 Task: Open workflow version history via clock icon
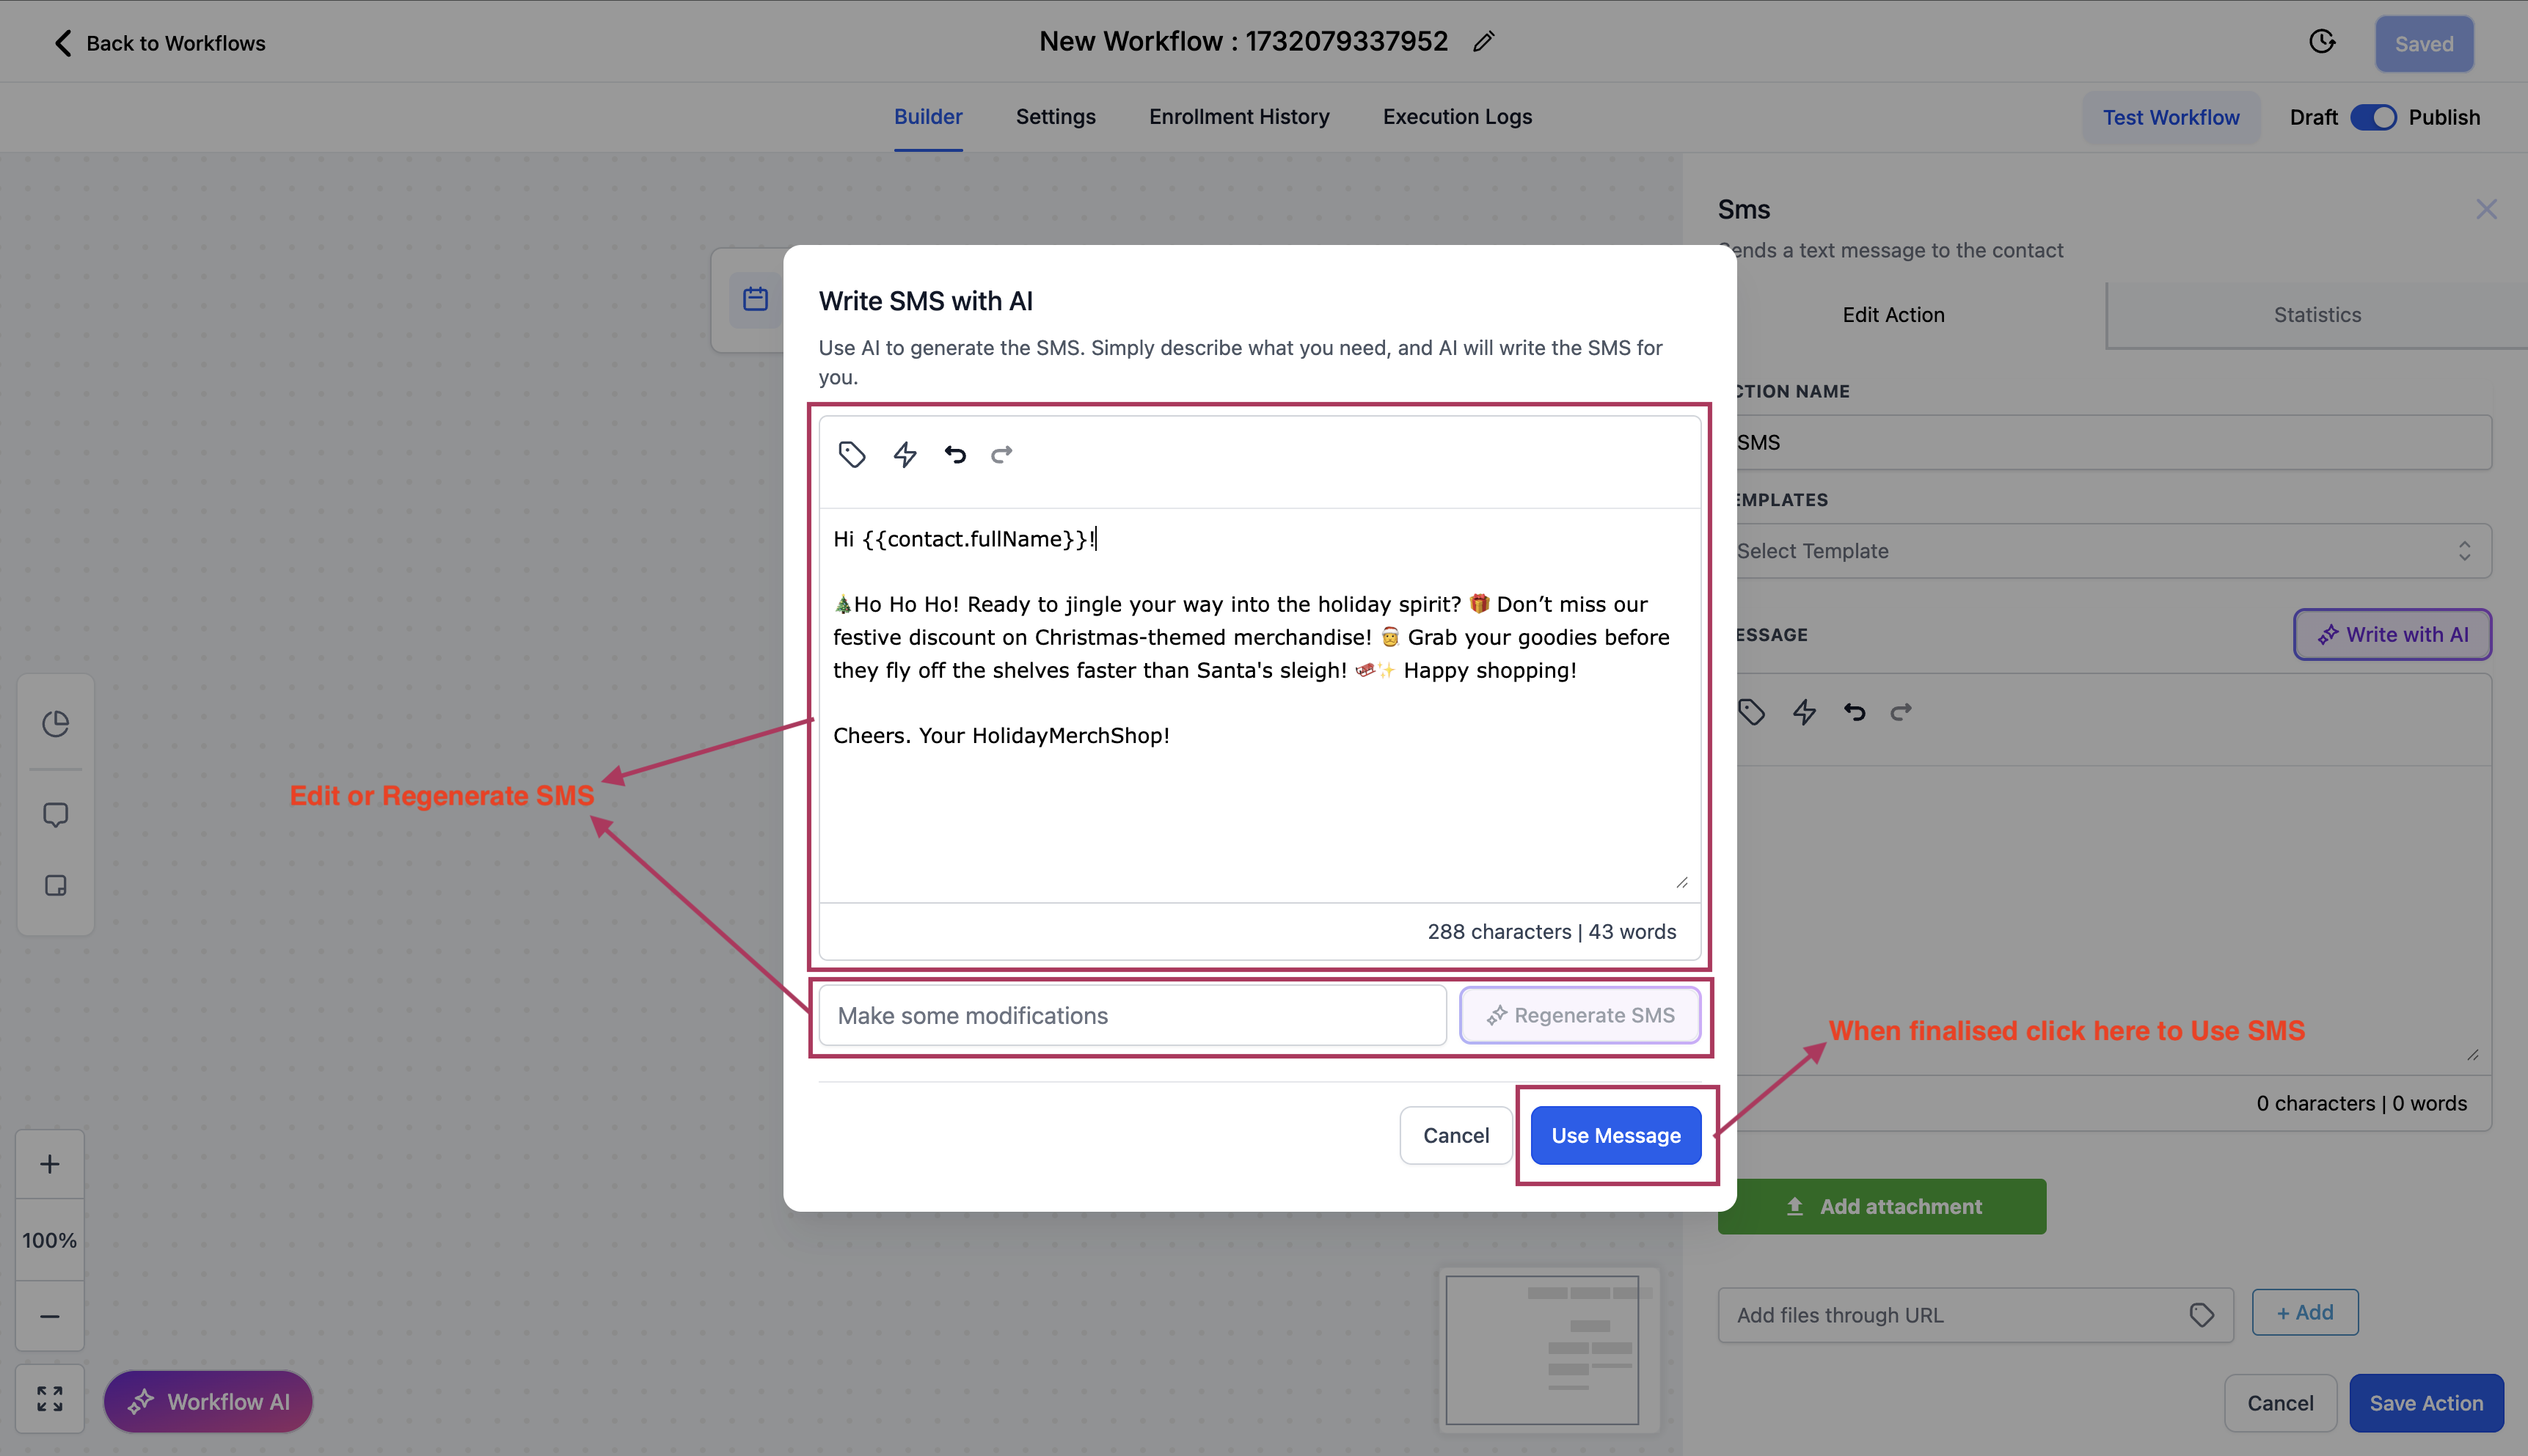[x=2322, y=42]
